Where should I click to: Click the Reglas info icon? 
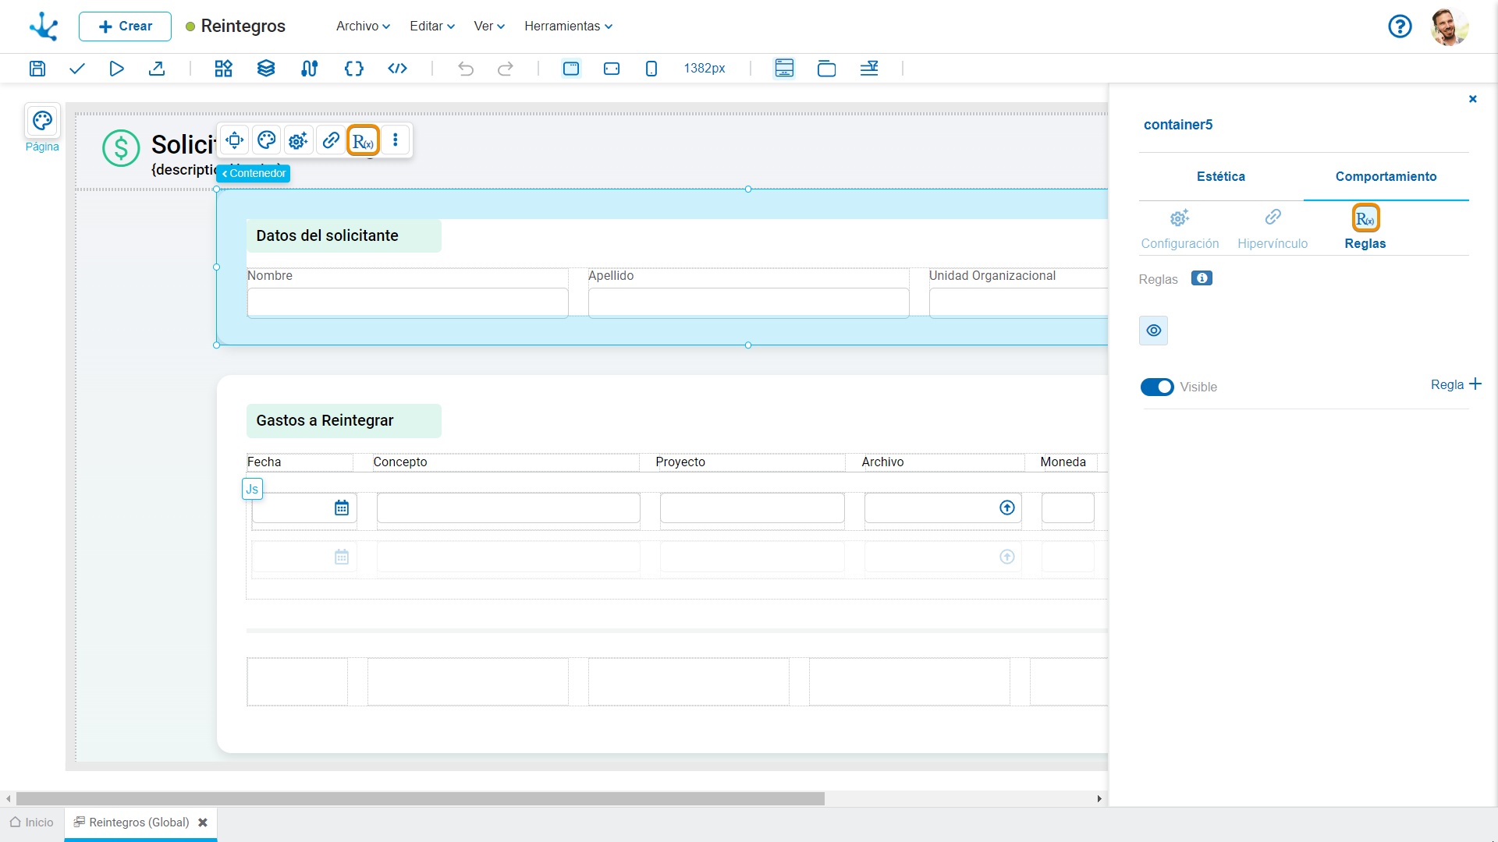[1202, 278]
